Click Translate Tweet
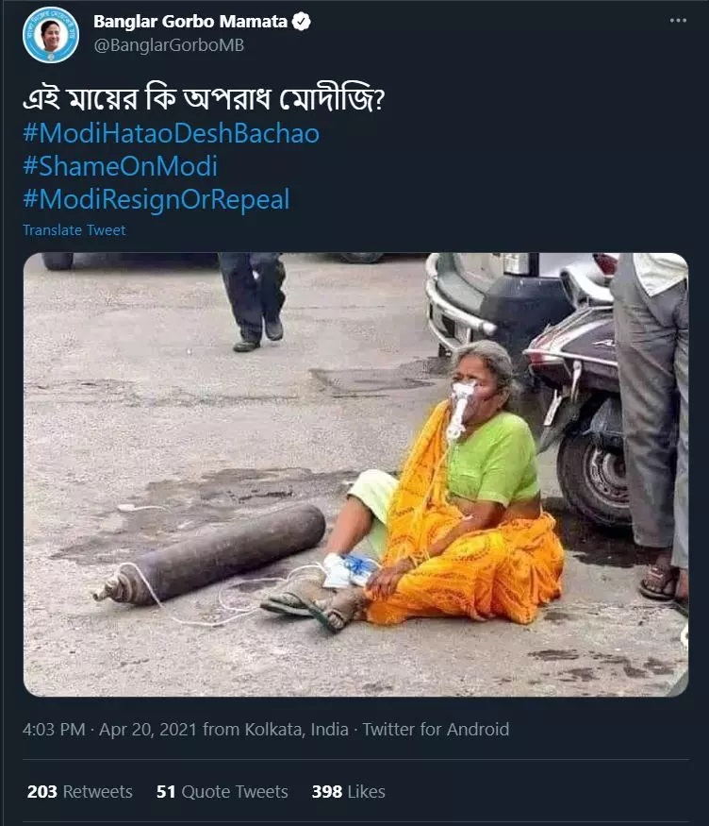This screenshot has height=826, width=709. tap(74, 229)
